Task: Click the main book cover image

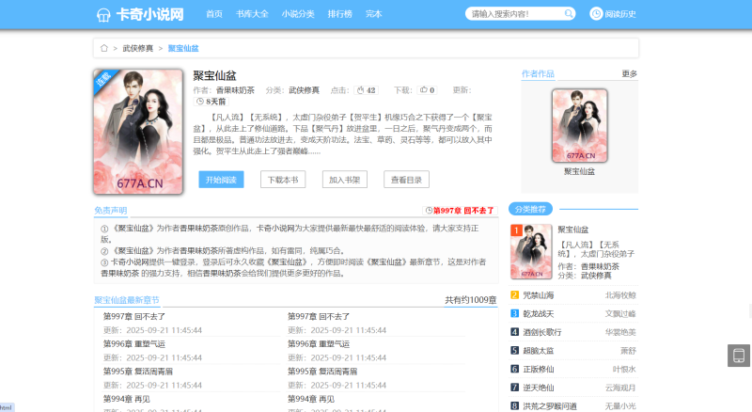Action: click(138, 132)
